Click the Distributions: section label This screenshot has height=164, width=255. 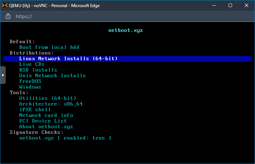(32, 53)
